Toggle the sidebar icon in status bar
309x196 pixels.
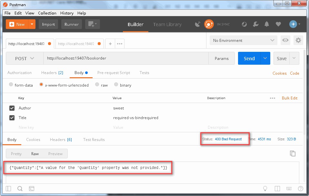pos(8,189)
